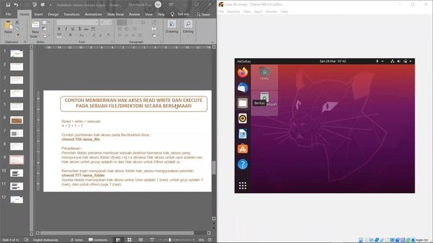The height and width of the screenshot is (243, 433).
Task: Open Help from the Ubuntu dock
Action: 242,165
